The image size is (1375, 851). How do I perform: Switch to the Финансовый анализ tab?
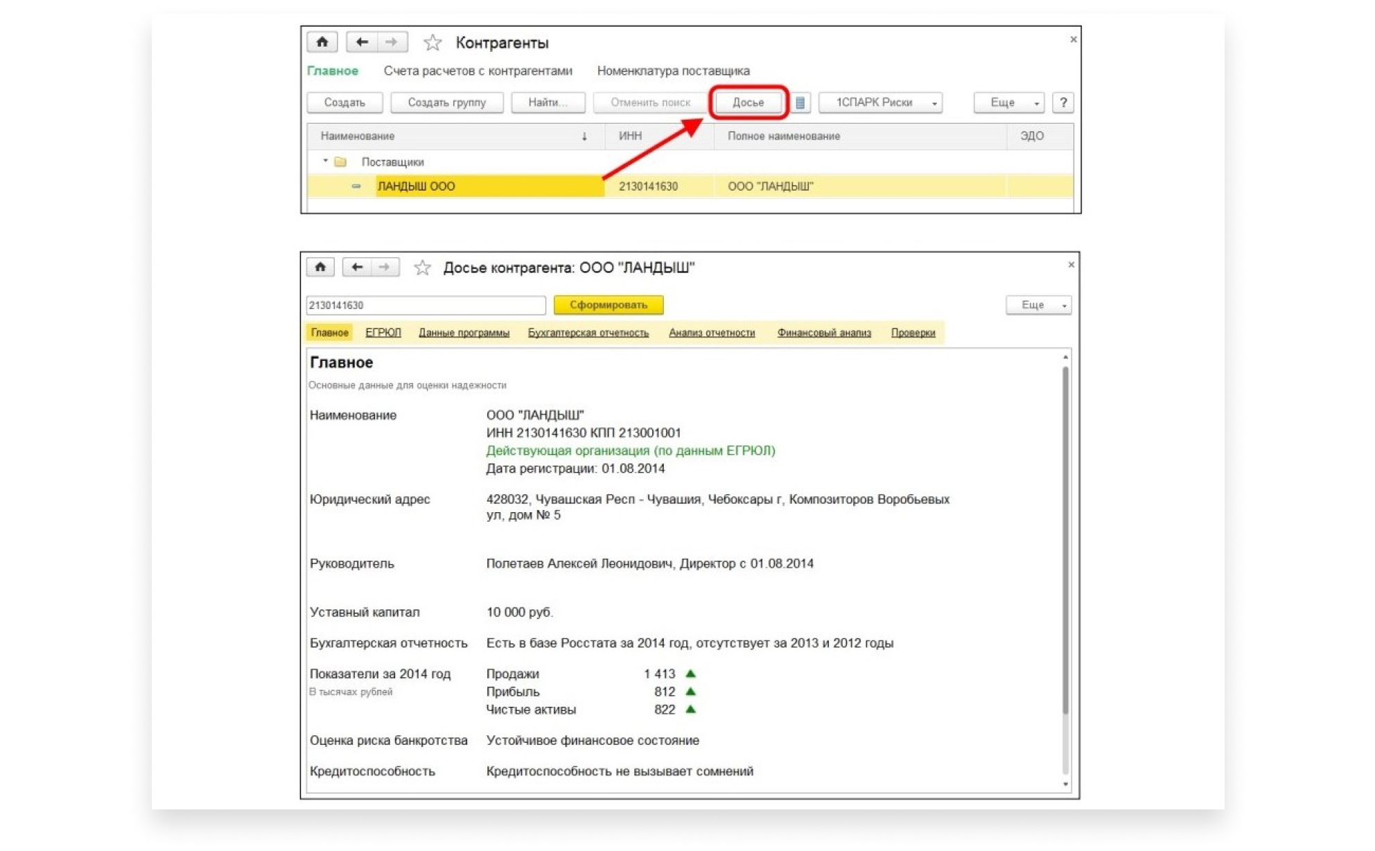coord(824,333)
